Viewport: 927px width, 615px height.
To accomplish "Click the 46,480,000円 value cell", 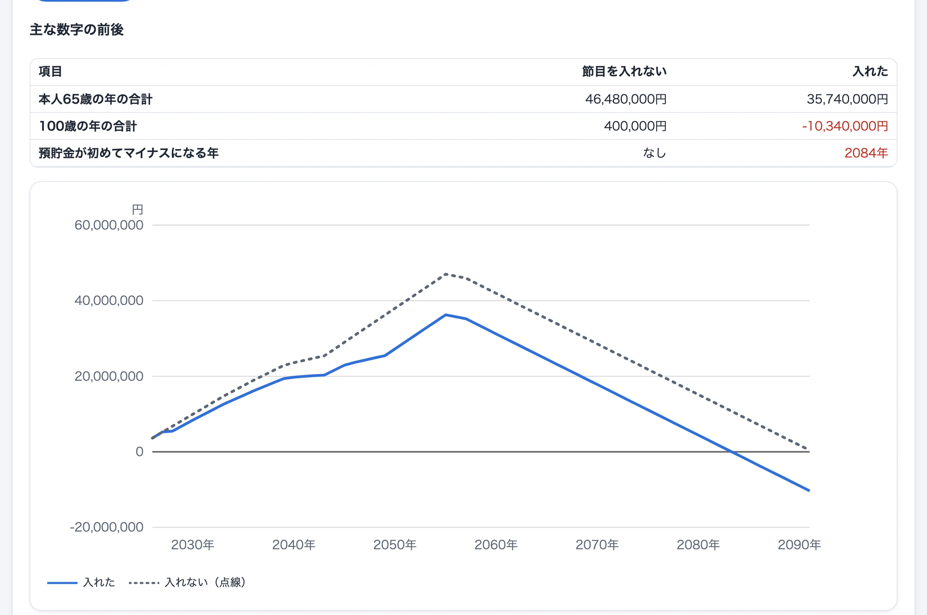I will (x=626, y=99).
